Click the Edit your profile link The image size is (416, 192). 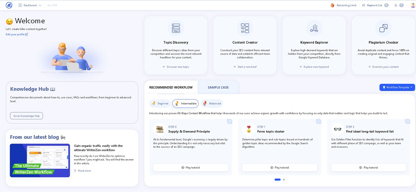(17, 34)
